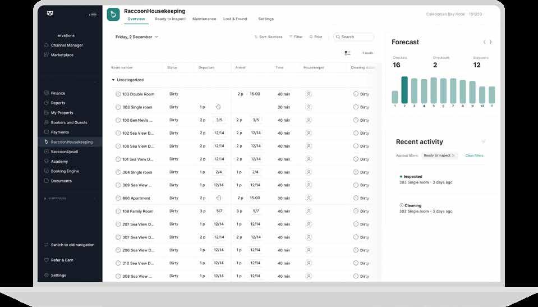Click the Print icon button
The image size is (538, 307).
point(316,36)
